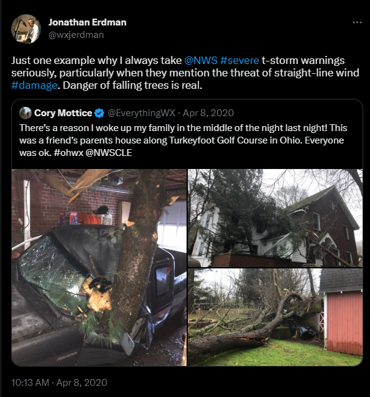Select the main tweet text about straight-line wind

tap(185, 73)
